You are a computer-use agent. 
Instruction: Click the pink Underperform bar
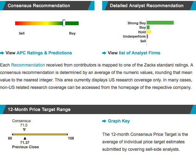click(x=147, y=36)
